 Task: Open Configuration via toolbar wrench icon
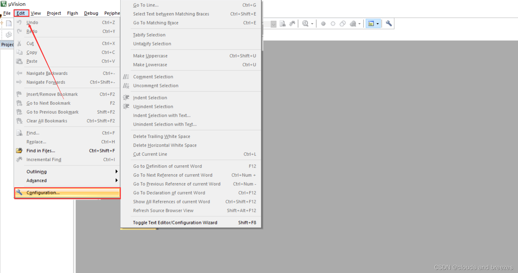coord(389,24)
